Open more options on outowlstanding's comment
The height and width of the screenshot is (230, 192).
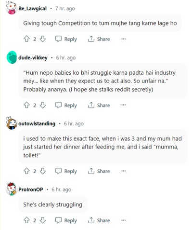[123, 171]
